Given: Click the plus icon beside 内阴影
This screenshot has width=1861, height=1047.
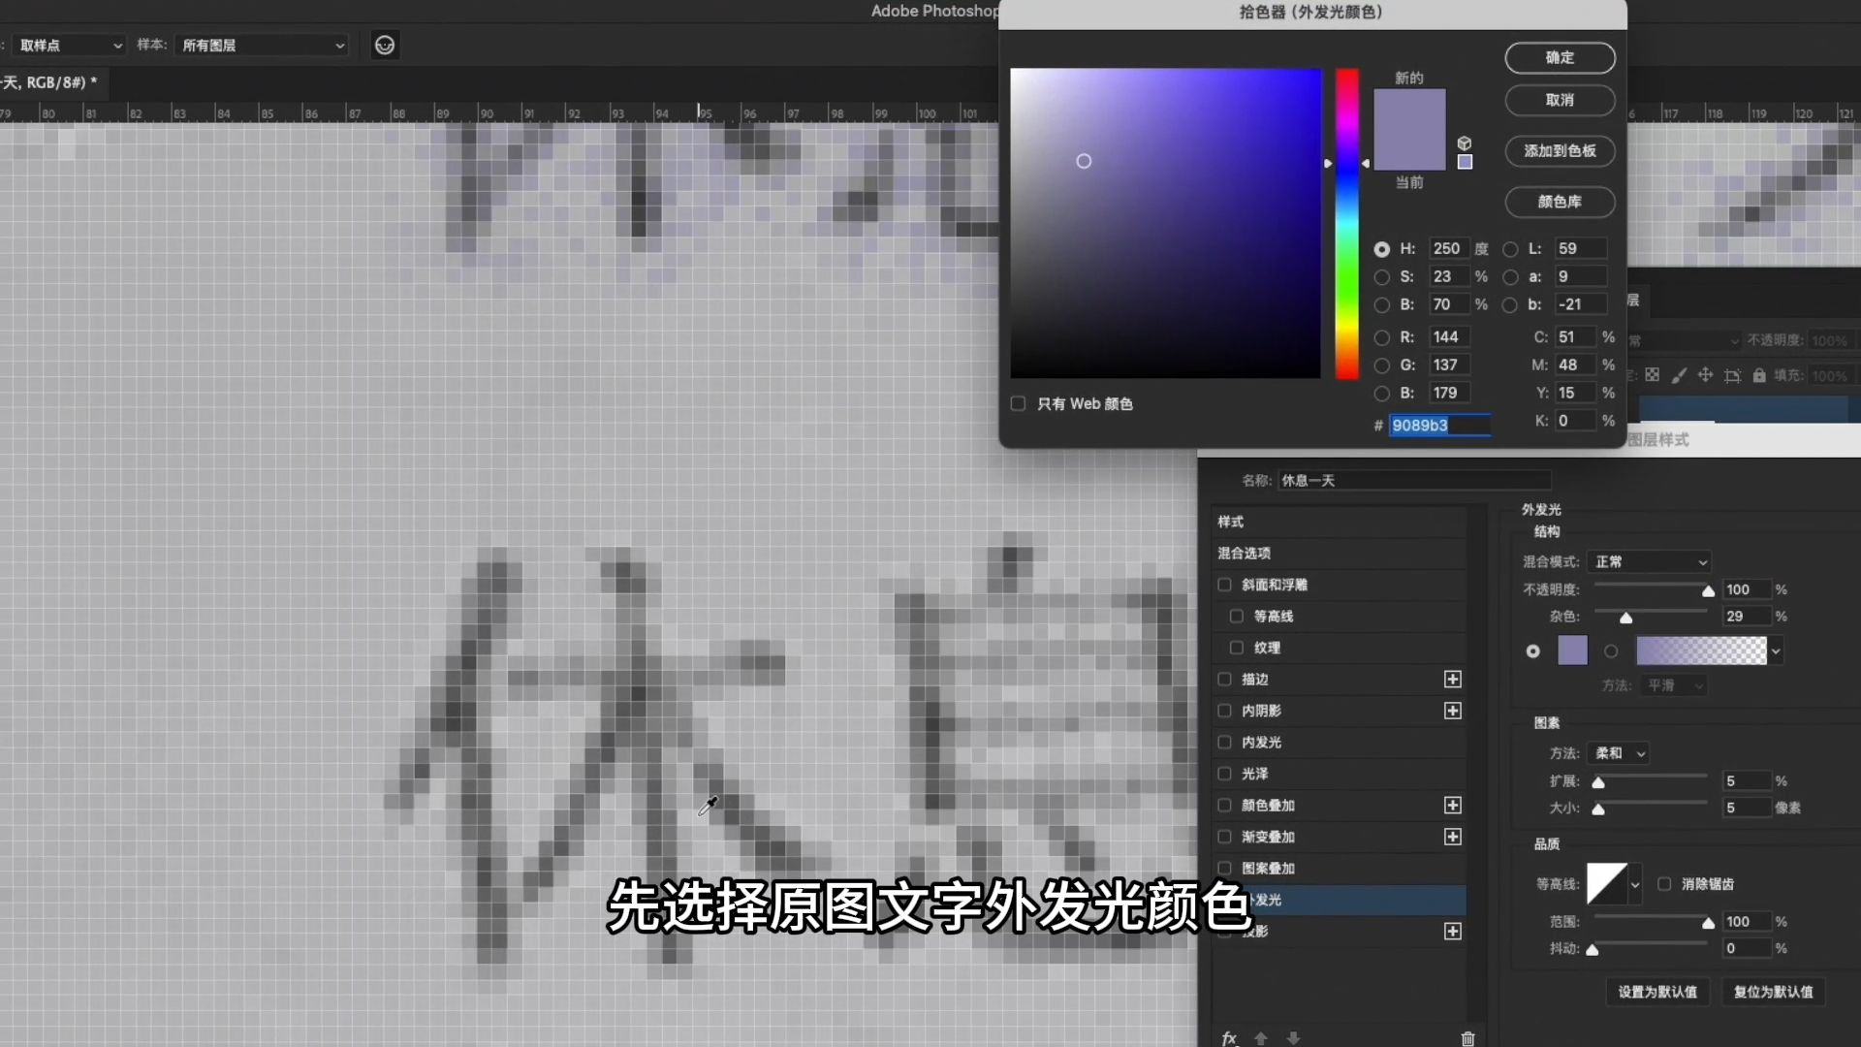Looking at the screenshot, I should tap(1452, 711).
